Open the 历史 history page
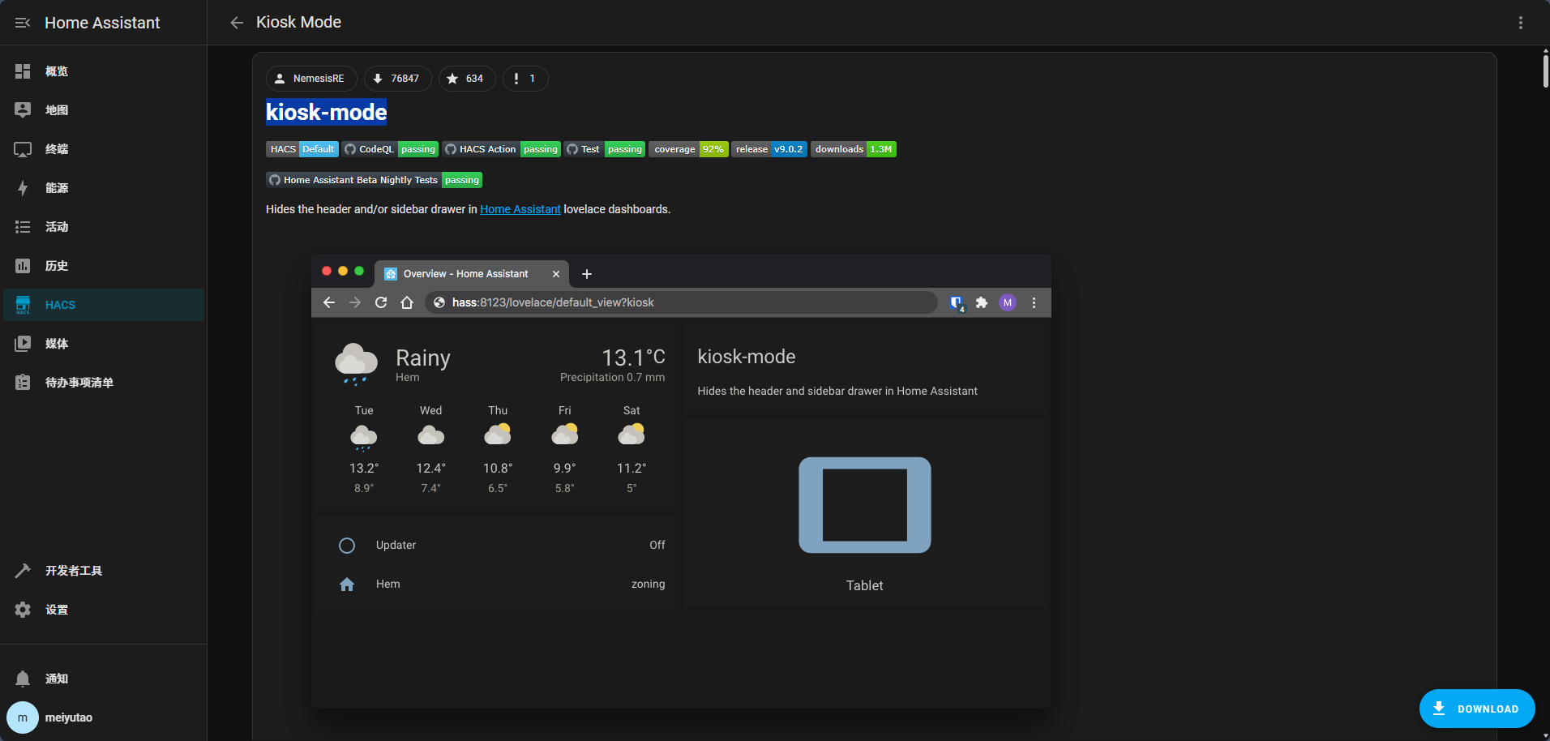 pyautogui.click(x=57, y=266)
